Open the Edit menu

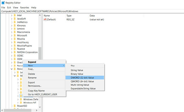[9, 7]
